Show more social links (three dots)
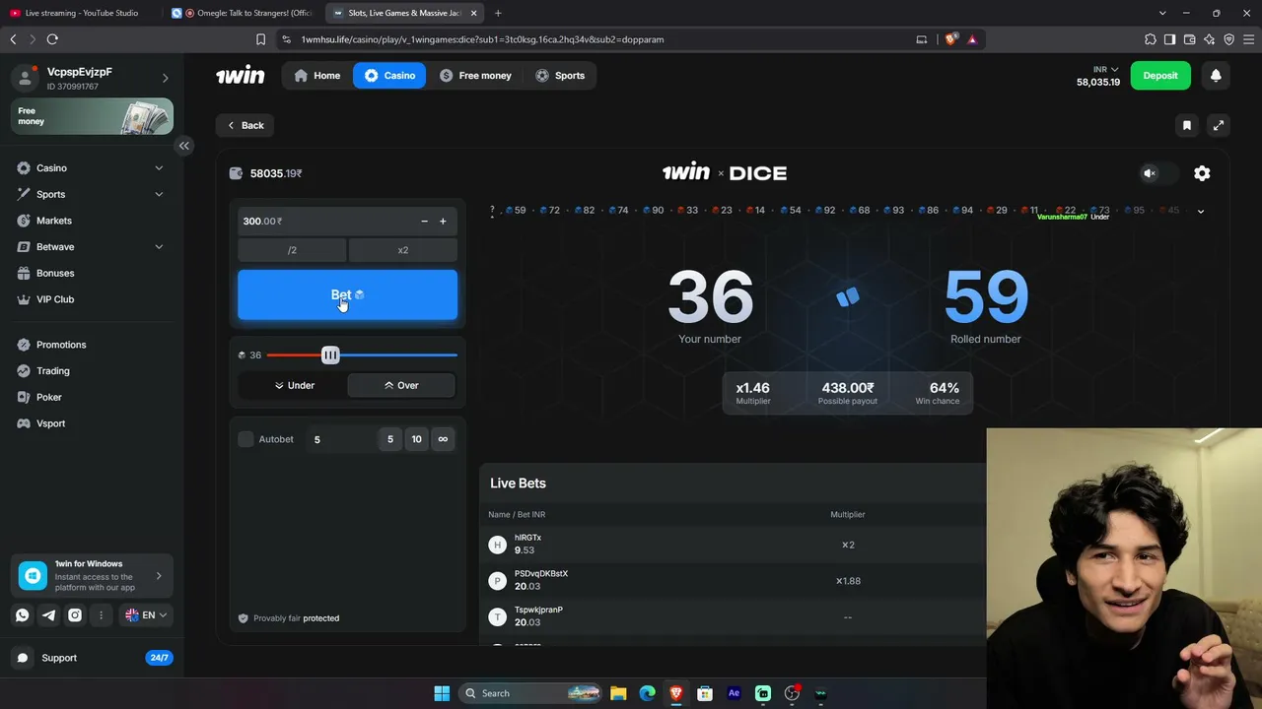 pos(101,615)
